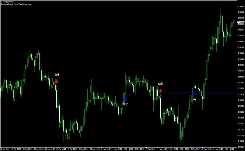Click the '29 Apr 08:00' time axis label
The image size is (245, 151).
50,149
